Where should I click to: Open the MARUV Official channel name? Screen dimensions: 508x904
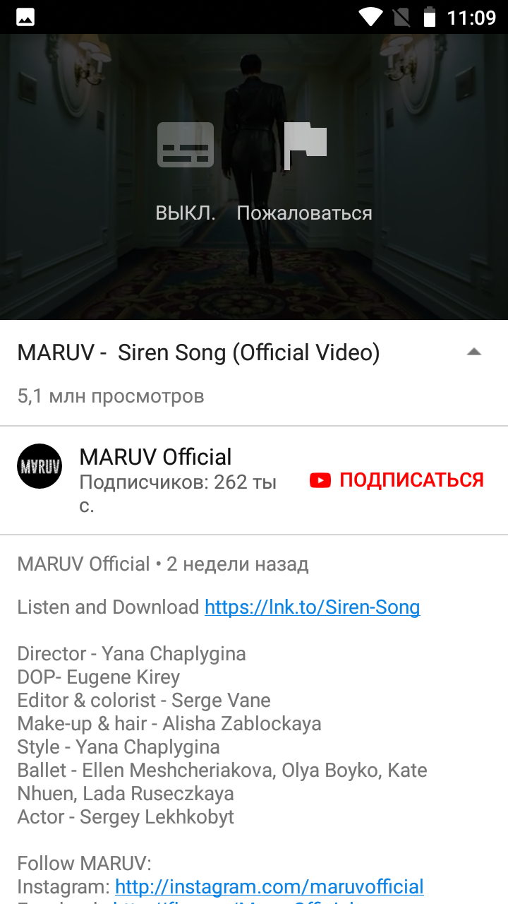click(x=155, y=457)
